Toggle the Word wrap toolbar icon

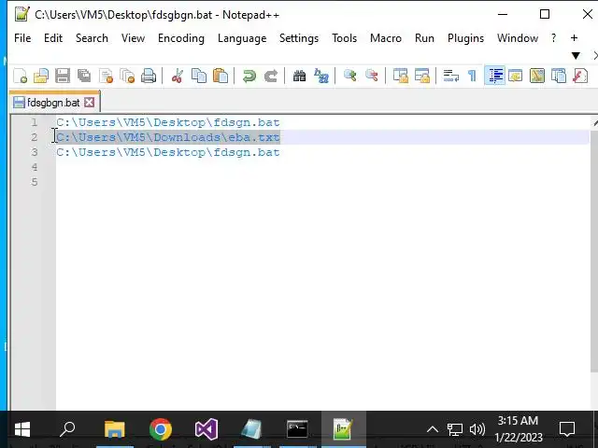click(x=450, y=76)
